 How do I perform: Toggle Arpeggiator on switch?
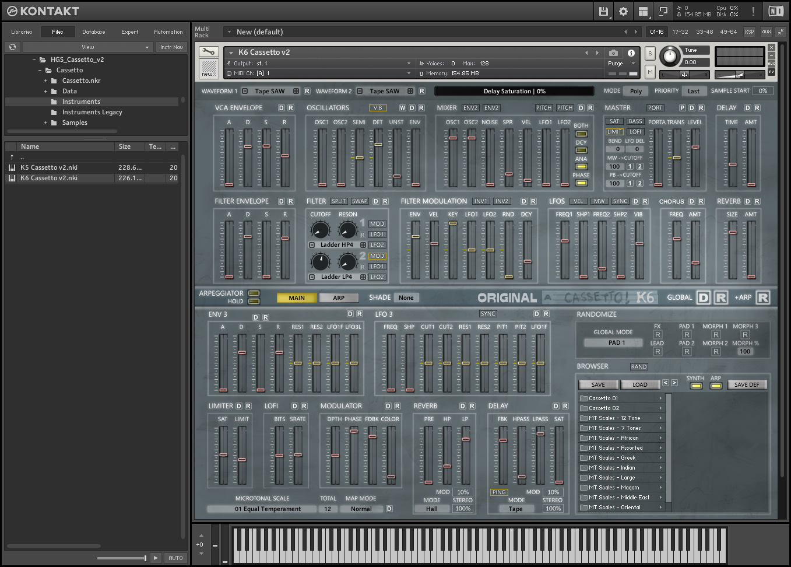[x=254, y=293]
